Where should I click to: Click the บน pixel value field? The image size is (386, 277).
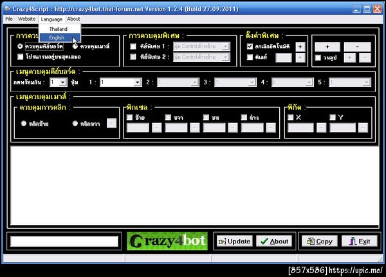click(214, 128)
